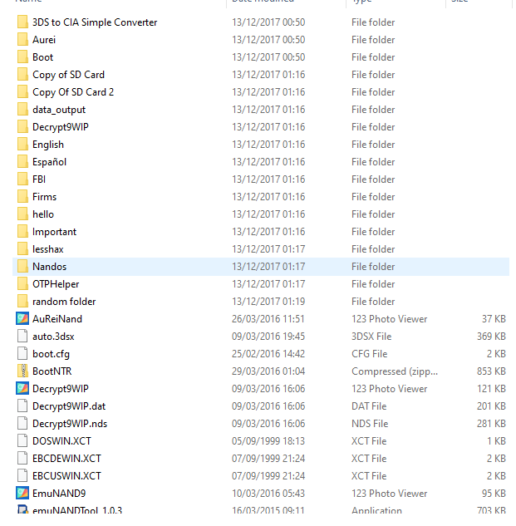The image size is (516, 526).
Task: Click the DOSWIN.XCT file icon
Action: click(x=22, y=440)
